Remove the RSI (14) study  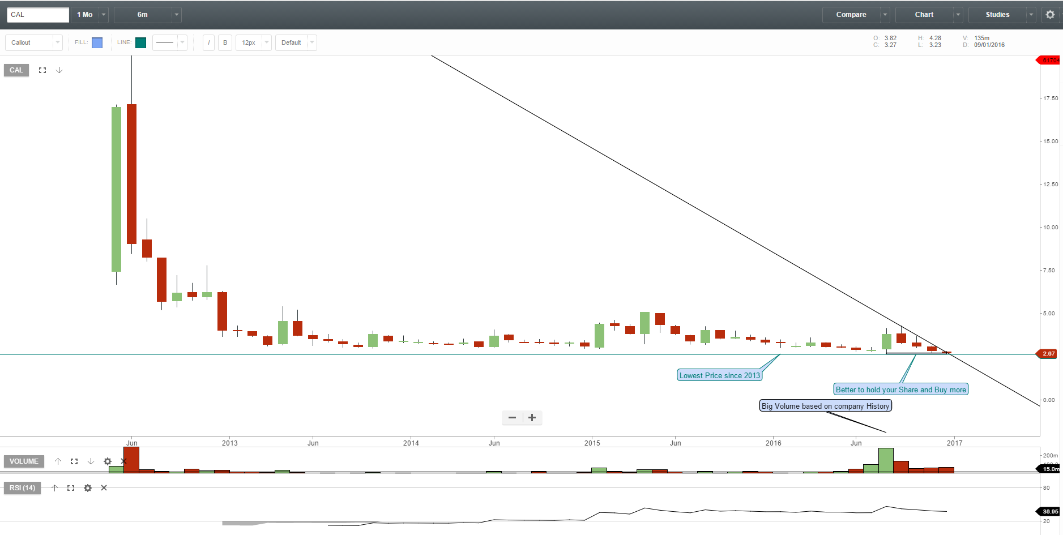tap(104, 488)
